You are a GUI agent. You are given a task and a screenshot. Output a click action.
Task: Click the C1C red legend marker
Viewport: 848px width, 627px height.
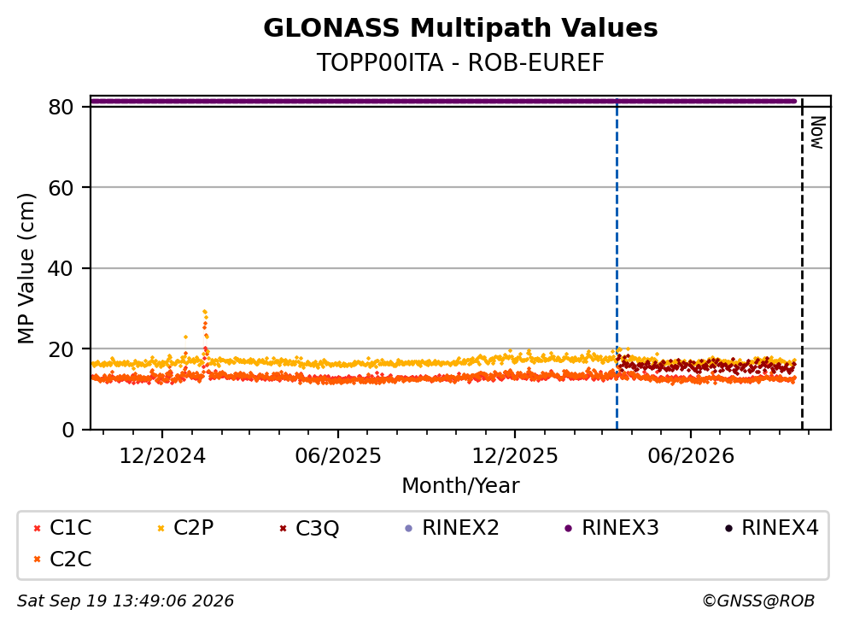click(x=37, y=528)
